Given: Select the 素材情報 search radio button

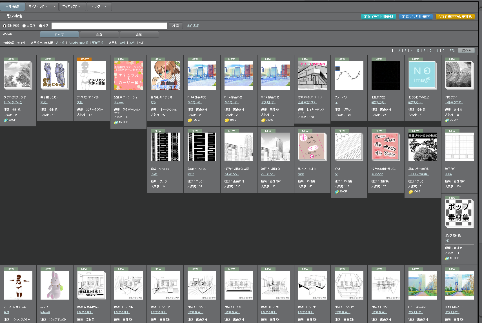Looking at the screenshot, I should [x=5, y=26].
